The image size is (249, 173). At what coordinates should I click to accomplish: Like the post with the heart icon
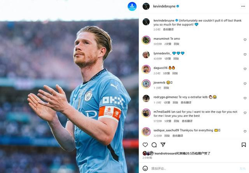[x=145, y=145]
